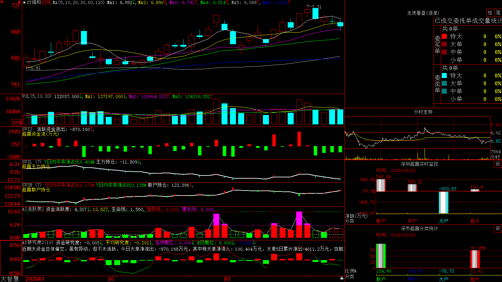Viewport: 502px width, 282px height.
Task: Click the 分时 label beside the intraday volume
Action: coord(495,157)
